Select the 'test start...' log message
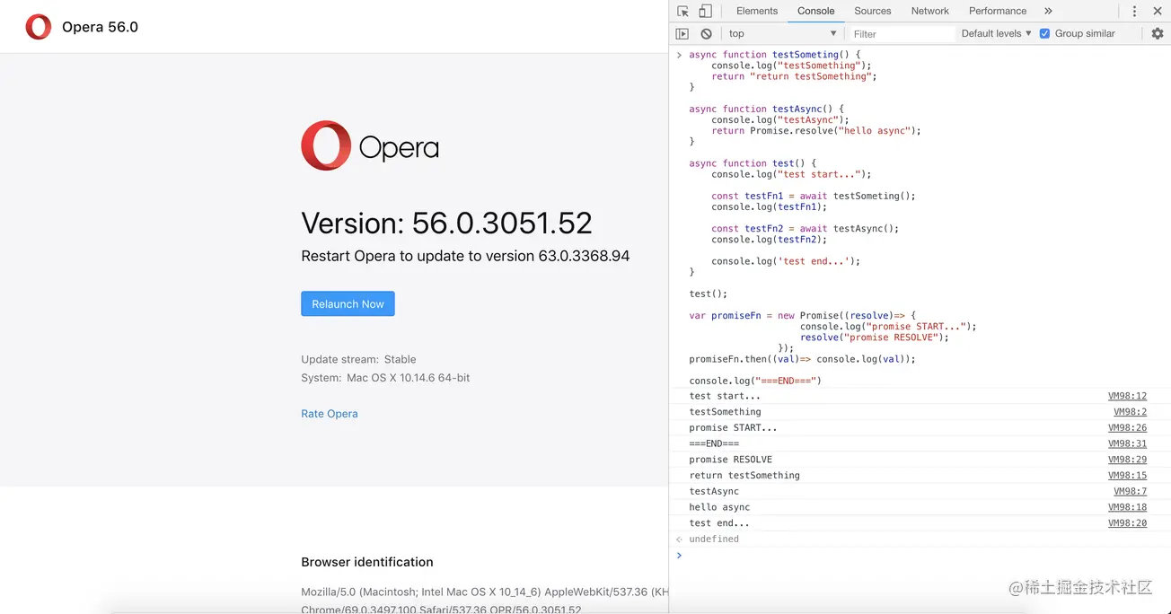Viewport: 1171px width, 614px height. click(x=725, y=396)
